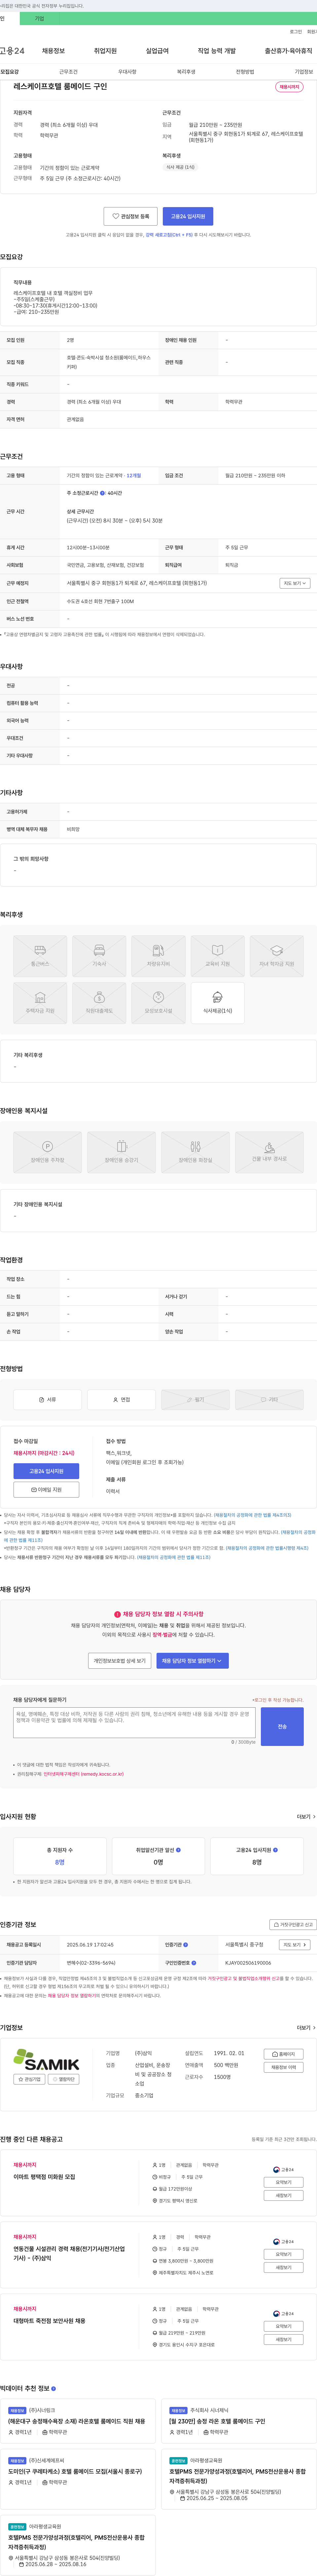
Task: Click the SAMIK company logo
Action: (x=46, y=2059)
